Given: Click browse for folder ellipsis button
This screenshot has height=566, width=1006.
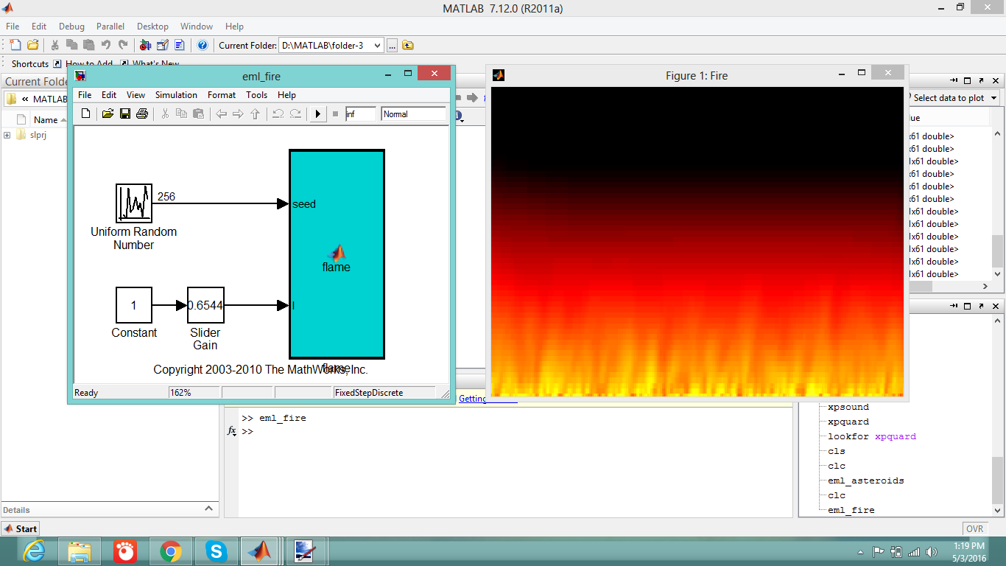Looking at the screenshot, I should coord(393,46).
